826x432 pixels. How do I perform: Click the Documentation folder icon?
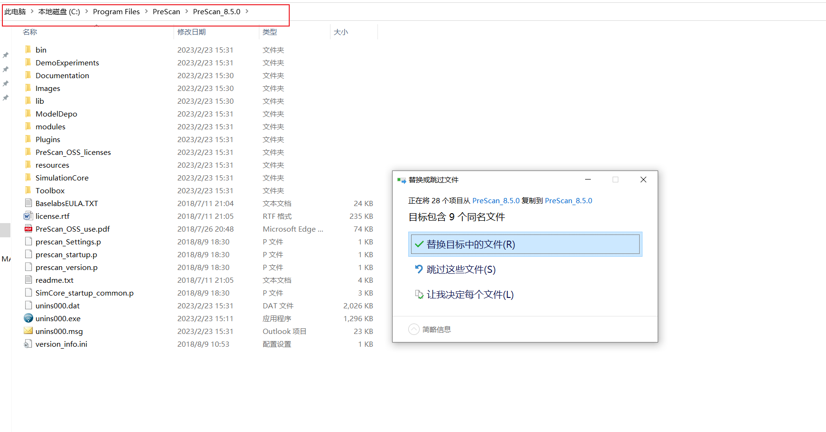[x=28, y=75]
